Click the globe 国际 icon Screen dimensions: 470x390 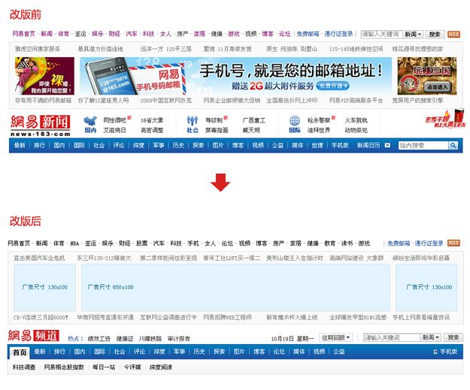point(295,121)
